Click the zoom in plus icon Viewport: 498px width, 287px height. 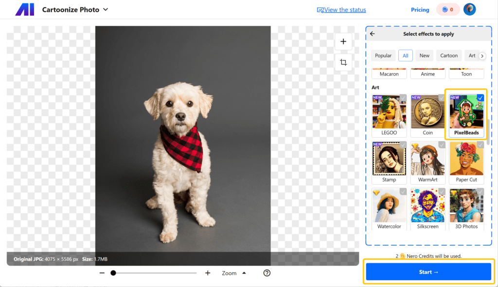click(208, 273)
